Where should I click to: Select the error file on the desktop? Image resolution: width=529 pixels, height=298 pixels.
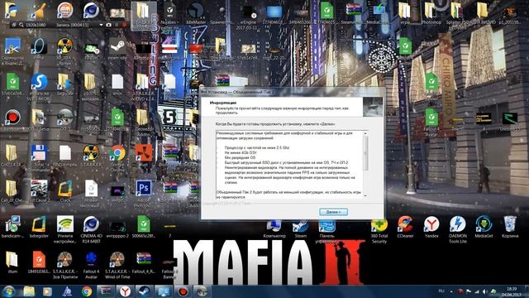point(117,84)
